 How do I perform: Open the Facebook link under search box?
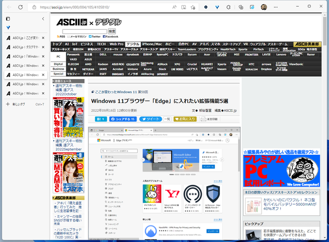coord(111,37)
